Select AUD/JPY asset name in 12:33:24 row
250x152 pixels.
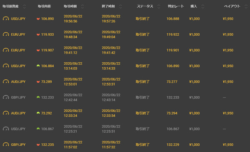click(18, 113)
